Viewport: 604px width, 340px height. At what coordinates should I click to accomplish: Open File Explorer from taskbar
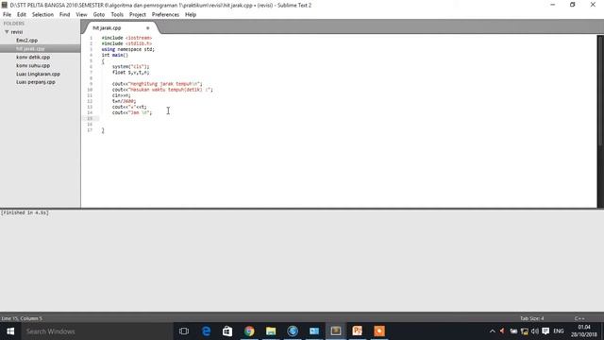point(271,331)
